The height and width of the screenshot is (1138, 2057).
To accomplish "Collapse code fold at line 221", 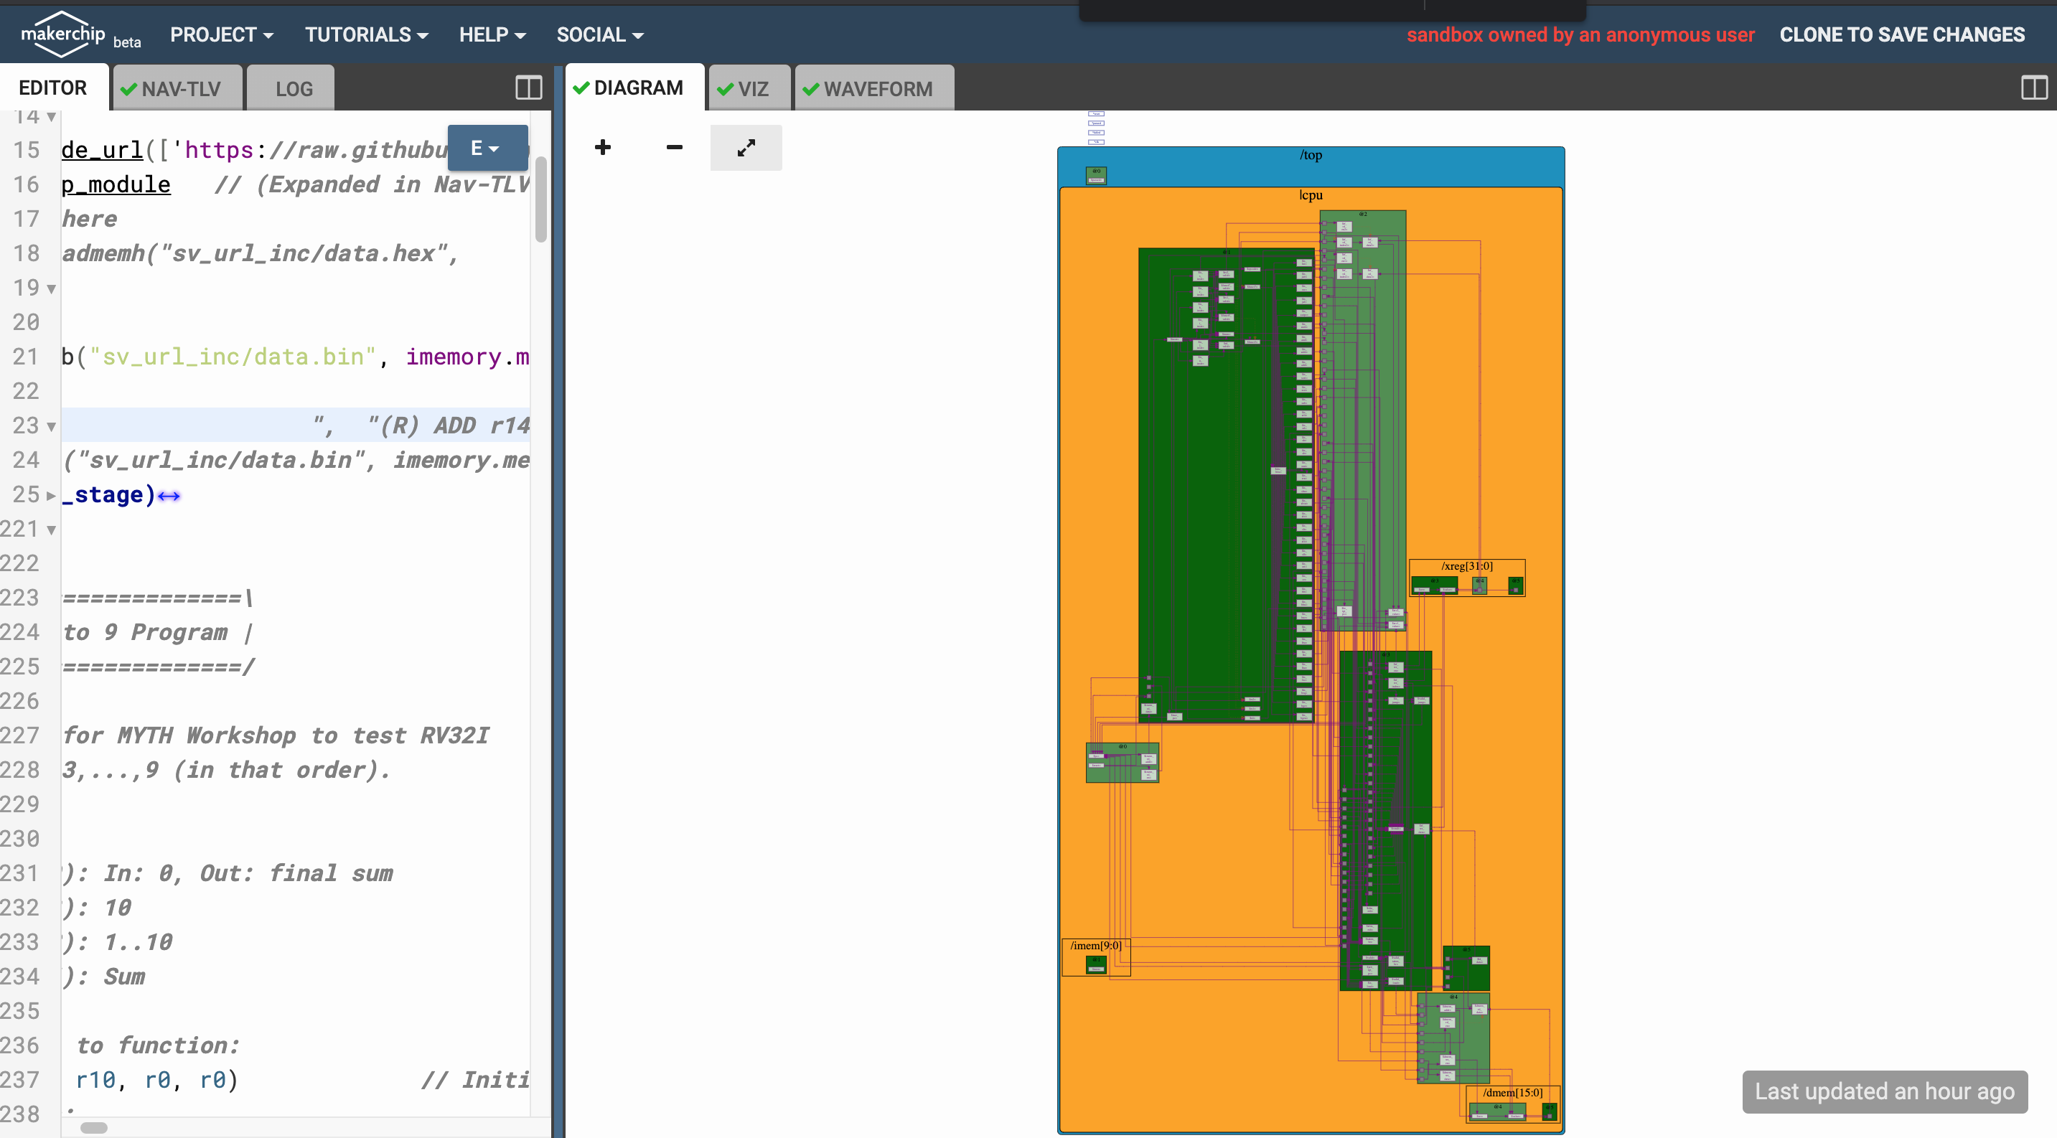I will click(x=51, y=530).
